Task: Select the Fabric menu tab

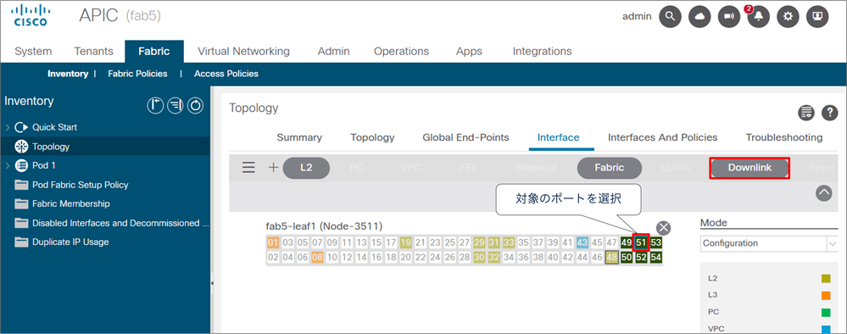Action: pyautogui.click(x=154, y=52)
